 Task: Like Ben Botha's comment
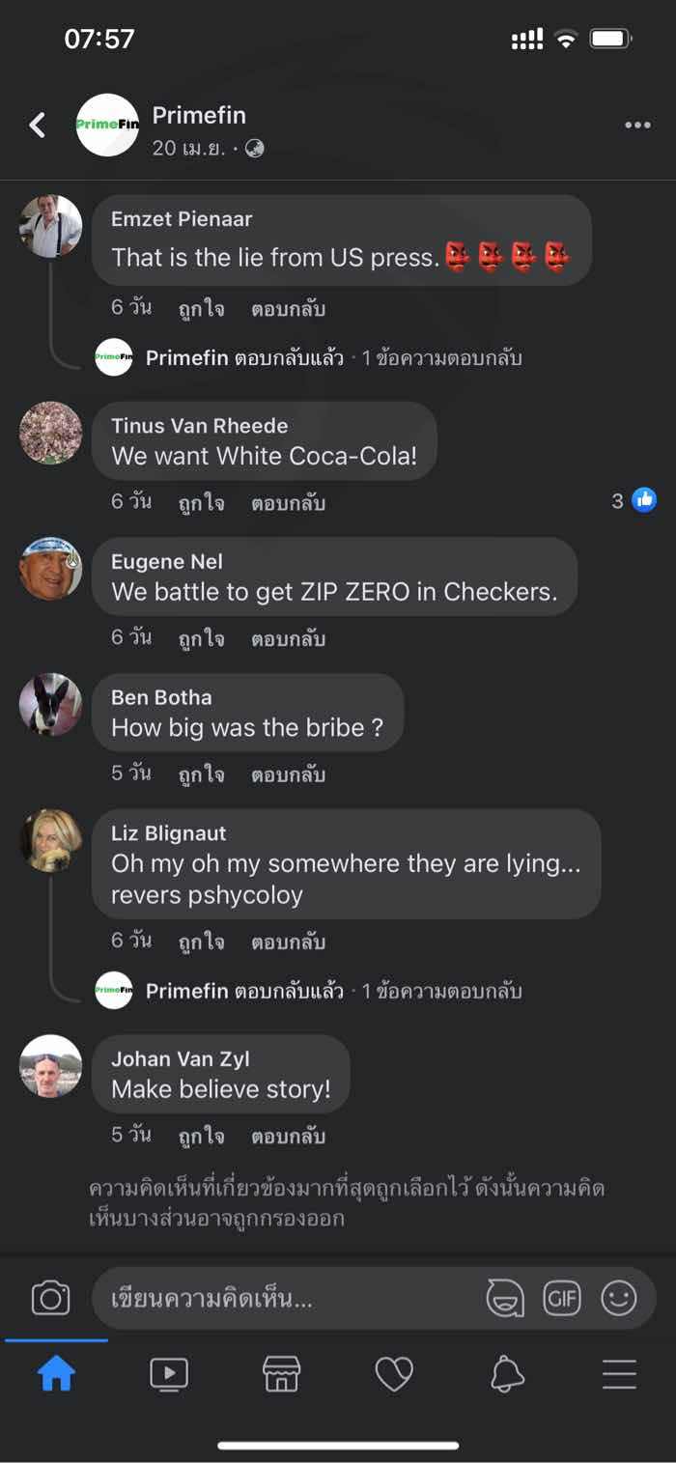click(202, 774)
